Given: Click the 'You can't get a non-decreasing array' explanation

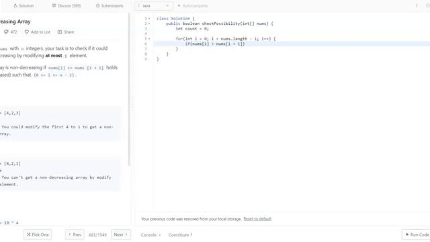Looking at the screenshot, I should 56,177.
